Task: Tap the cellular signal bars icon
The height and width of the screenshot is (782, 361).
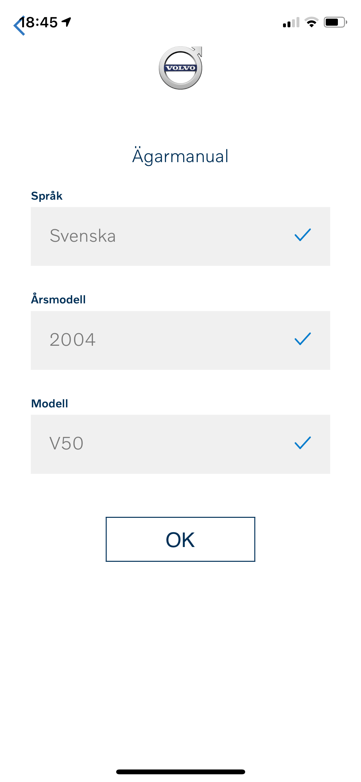Action: [x=291, y=22]
